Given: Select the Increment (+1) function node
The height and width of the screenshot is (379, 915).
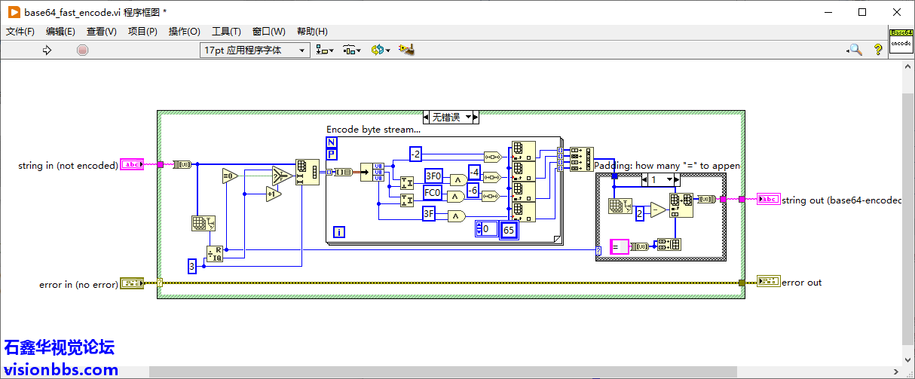Looking at the screenshot, I should (273, 194).
